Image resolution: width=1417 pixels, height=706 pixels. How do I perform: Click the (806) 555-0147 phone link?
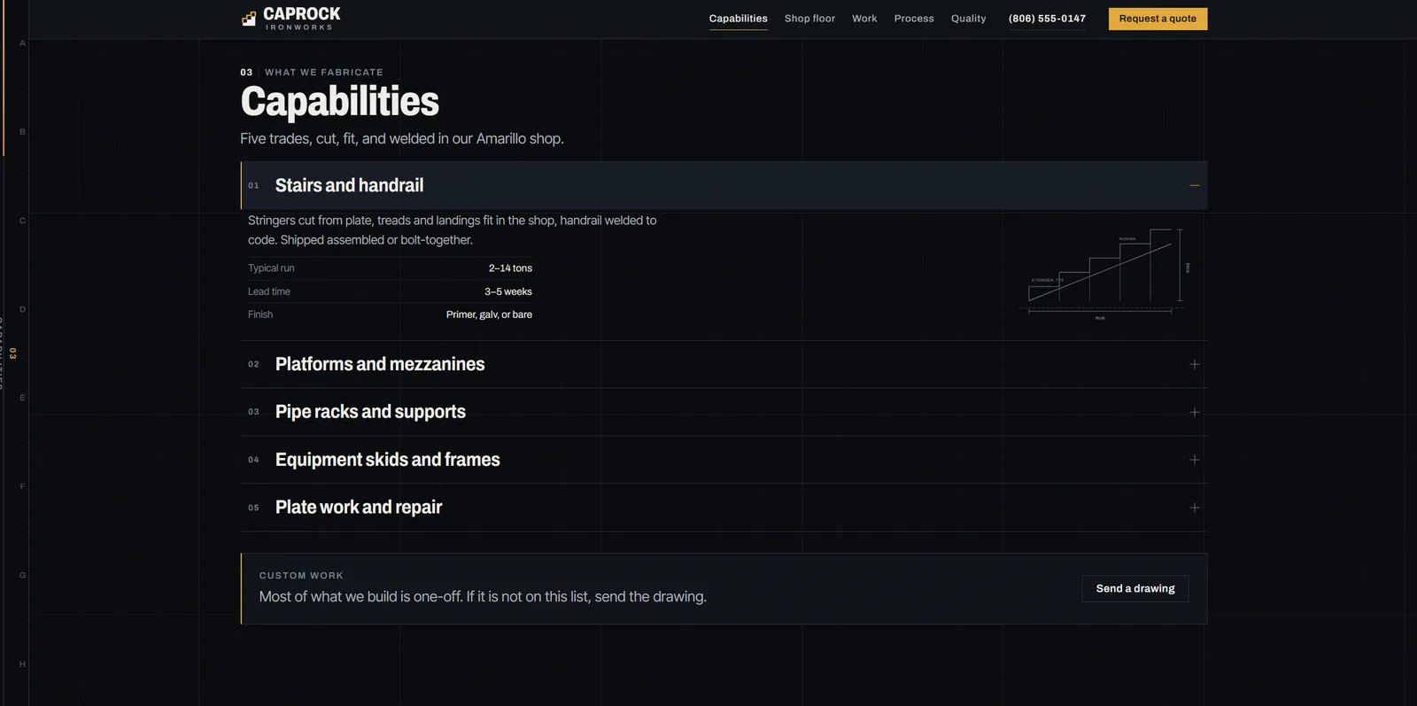[x=1047, y=19]
